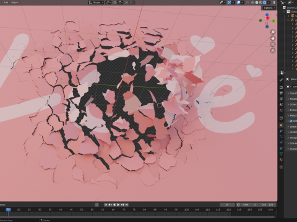
Task: Open the Collection properties tab
Action: click(281, 118)
